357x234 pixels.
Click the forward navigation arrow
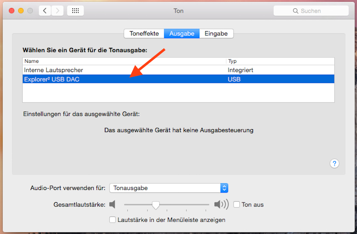pyautogui.click(x=58, y=11)
